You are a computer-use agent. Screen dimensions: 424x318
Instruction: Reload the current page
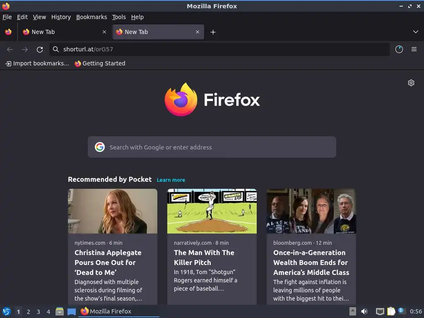tap(40, 49)
